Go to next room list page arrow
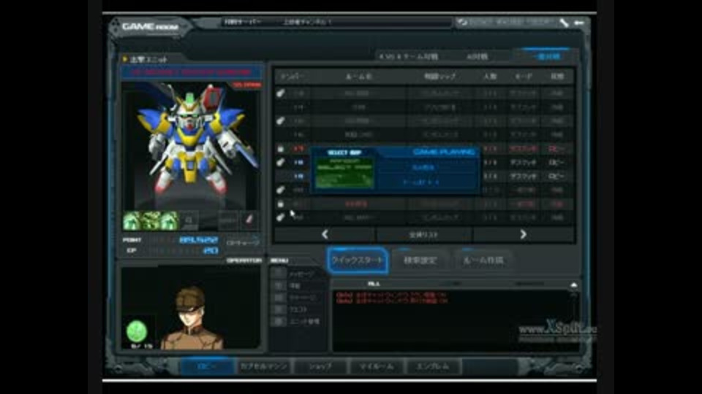The width and height of the screenshot is (702, 394). pyautogui.click(x=523, y=234)
